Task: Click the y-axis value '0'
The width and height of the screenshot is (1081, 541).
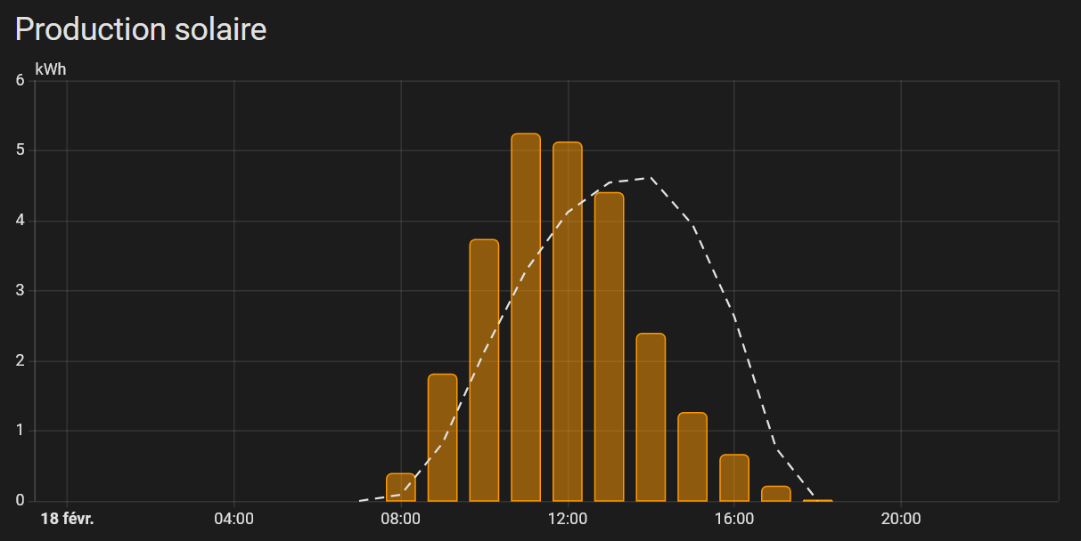Action: click(20, 501)
